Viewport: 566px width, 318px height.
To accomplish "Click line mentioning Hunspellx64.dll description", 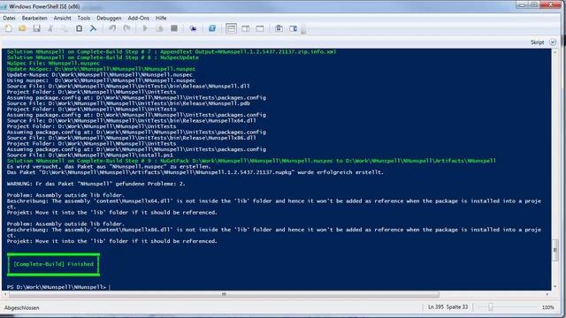I will click(x=273, y=201).
